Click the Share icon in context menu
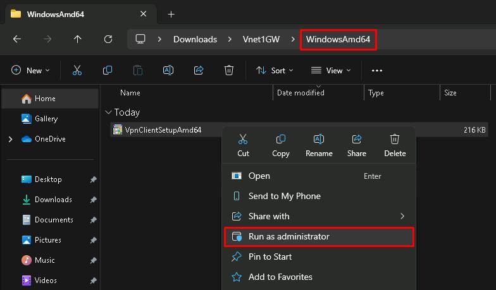The image size is (496, 290). pos(357,140)
